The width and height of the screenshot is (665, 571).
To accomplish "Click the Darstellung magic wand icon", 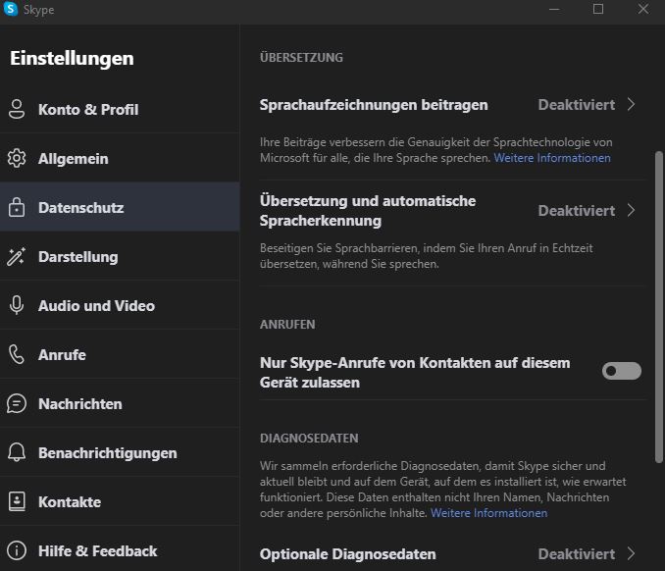I will pos(17,256).
